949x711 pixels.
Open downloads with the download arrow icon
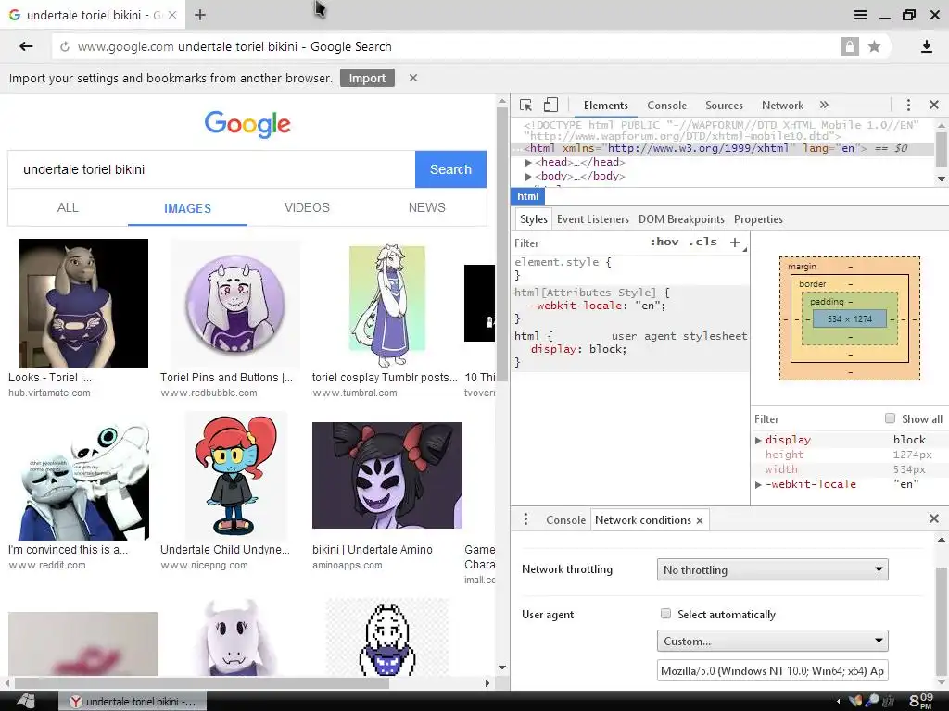point(926,46)
